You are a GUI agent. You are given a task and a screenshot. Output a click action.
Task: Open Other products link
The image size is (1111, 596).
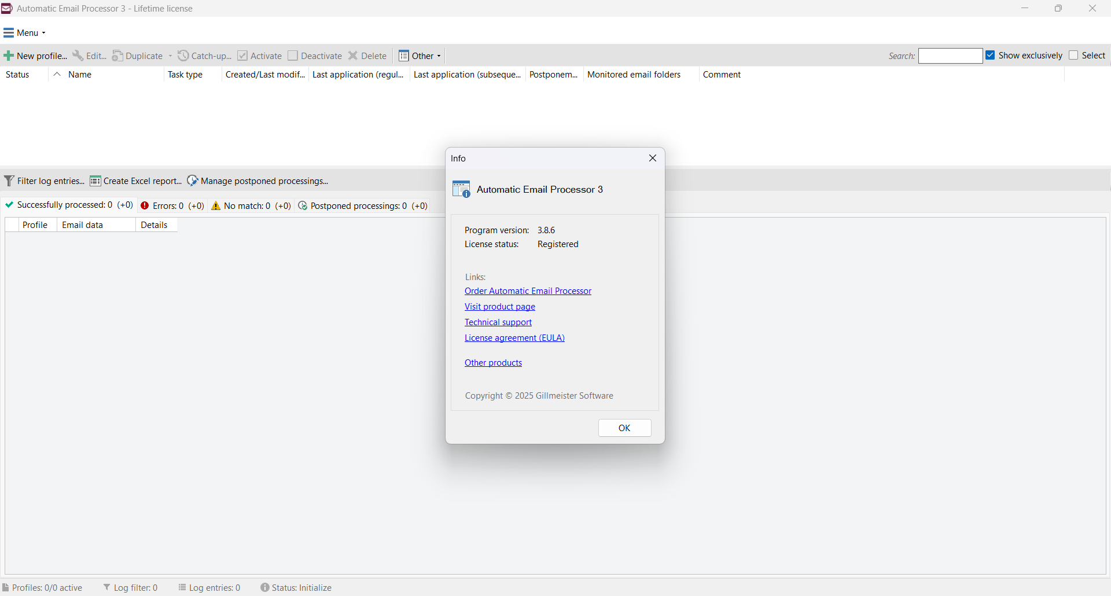point(493,362)
